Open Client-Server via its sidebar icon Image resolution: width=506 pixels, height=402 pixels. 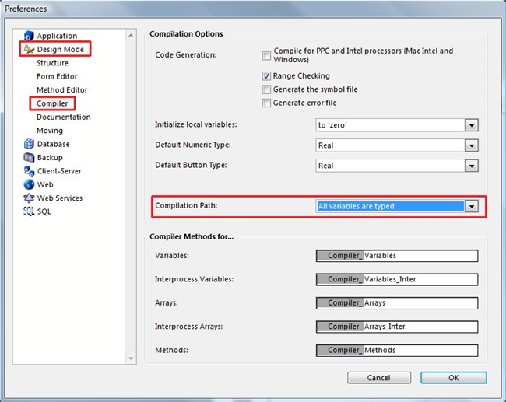tap(29, 171)
